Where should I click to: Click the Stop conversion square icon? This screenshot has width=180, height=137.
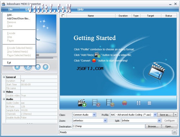point(149,103)
